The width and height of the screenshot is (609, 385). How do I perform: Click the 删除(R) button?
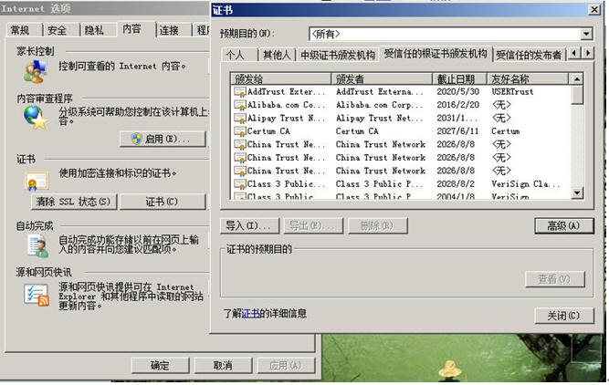coord(377,226)
